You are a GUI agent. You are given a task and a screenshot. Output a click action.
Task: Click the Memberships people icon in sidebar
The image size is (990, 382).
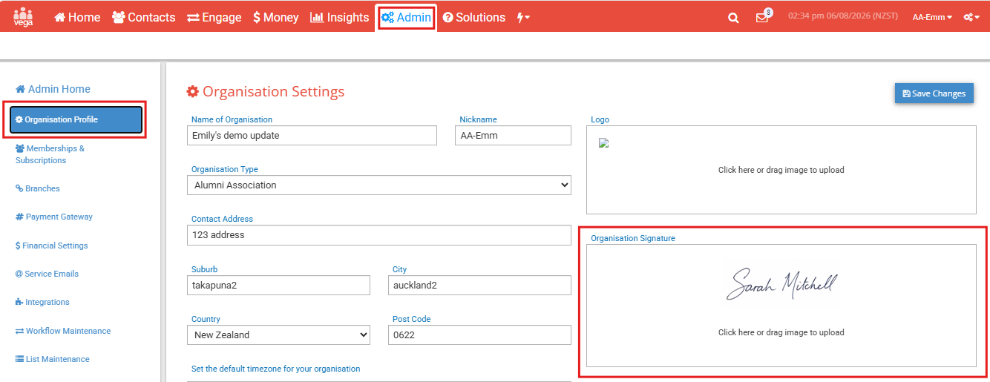pos(20,148)
